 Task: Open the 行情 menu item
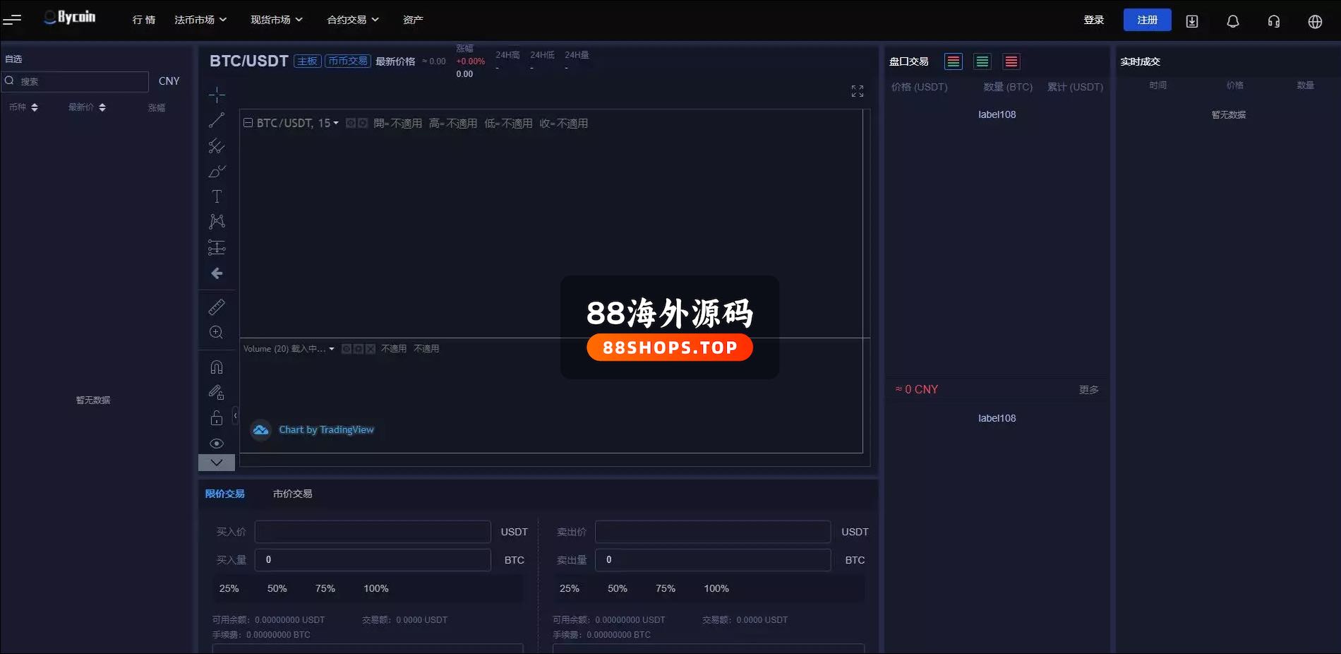click(143, 20)
